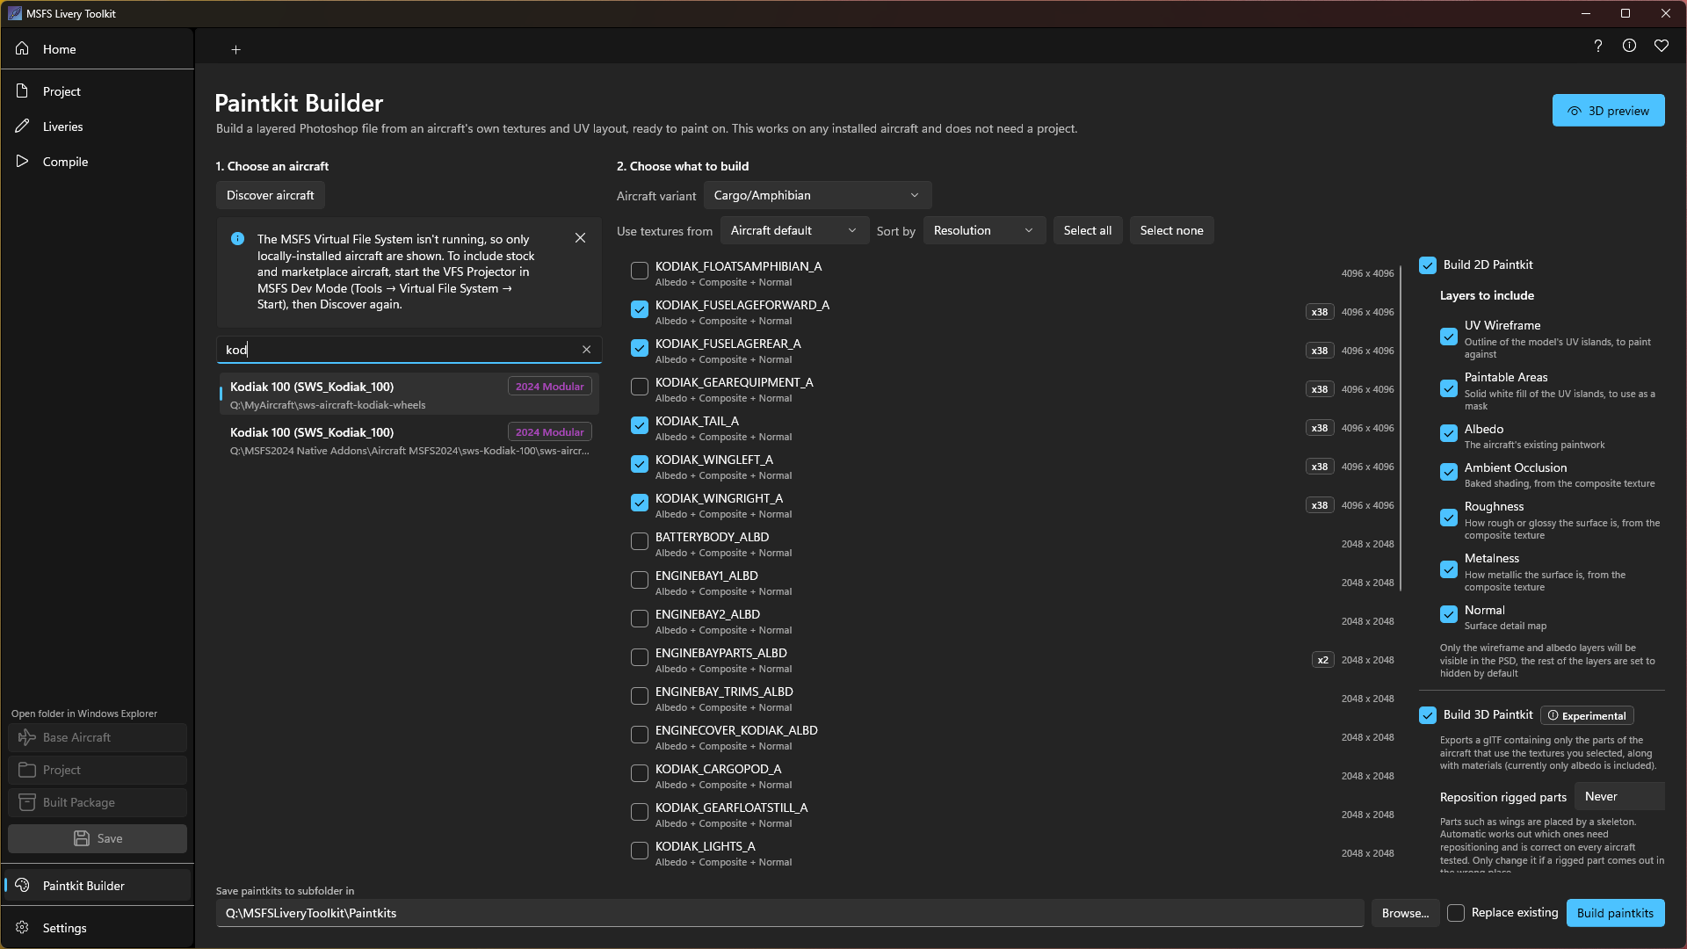Toggle Build 3D Paintkit checkbox
This screenshot has height=949, width=1687.
1428,715
